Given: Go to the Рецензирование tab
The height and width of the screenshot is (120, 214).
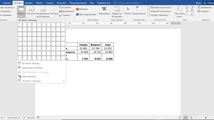Looking at the screenshot, I should [x=78, y=3].
